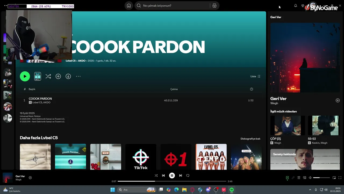
Task: Pause the current track
Action: [172, 175]
